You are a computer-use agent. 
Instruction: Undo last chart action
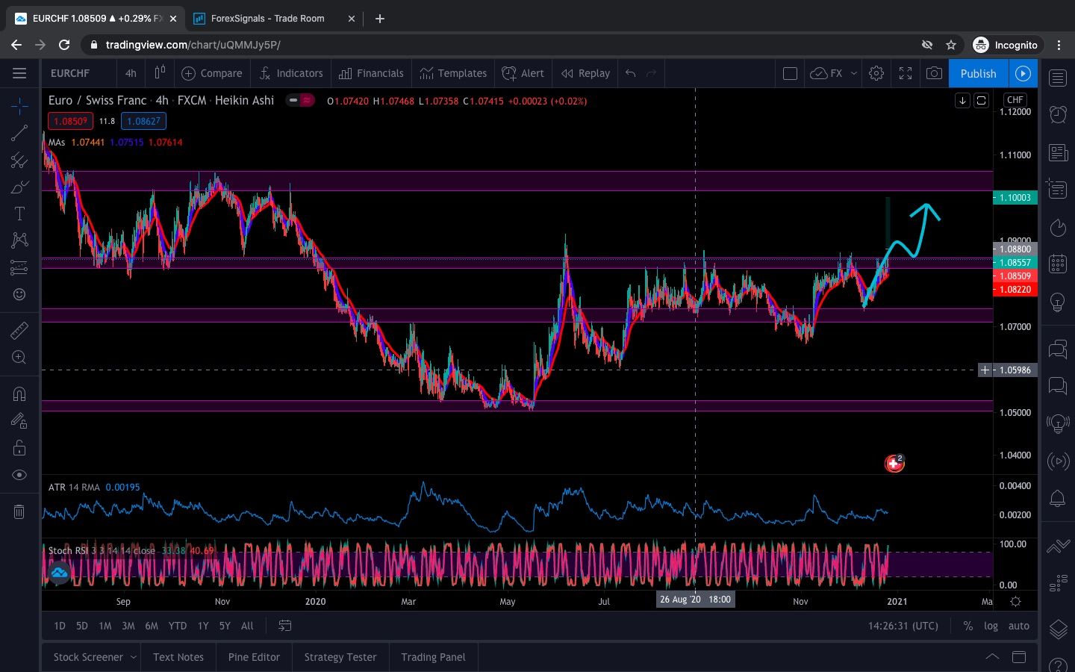pyautogui.click(x=631, y=73)
